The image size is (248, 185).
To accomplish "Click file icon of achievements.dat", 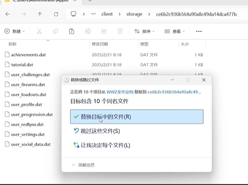I will [x=7, y=54].
